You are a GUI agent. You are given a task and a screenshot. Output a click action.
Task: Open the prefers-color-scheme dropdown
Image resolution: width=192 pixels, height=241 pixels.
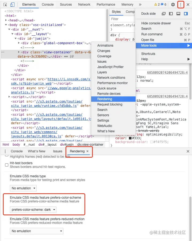[33, 210]
